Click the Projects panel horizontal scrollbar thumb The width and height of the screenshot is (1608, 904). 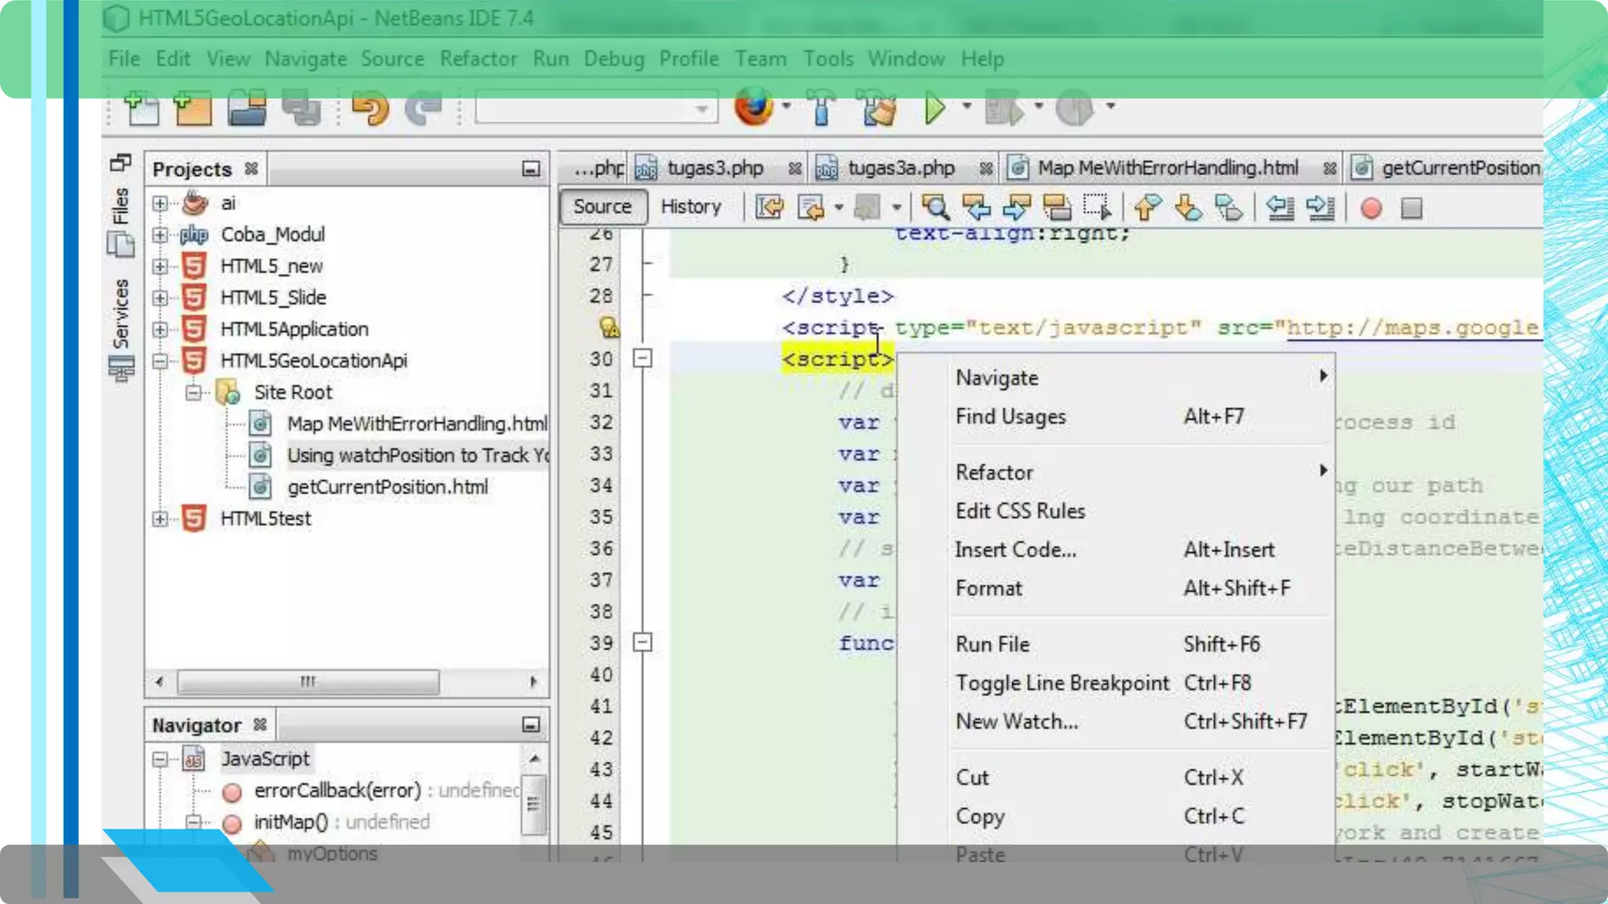pyautogui.click(x=308, y=681)
